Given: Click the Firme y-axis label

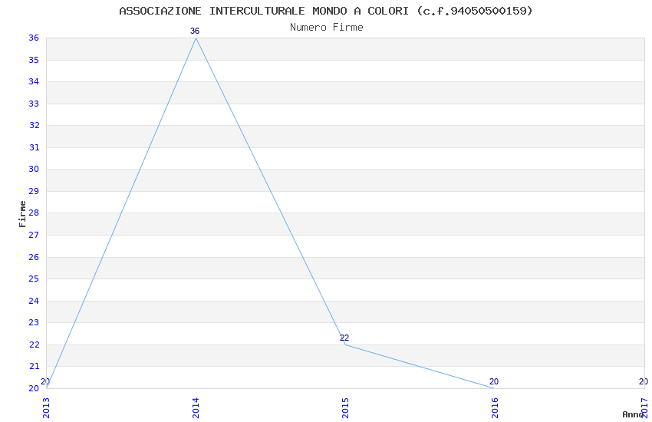Looking at the screenshot, I should tap(22, 214).
